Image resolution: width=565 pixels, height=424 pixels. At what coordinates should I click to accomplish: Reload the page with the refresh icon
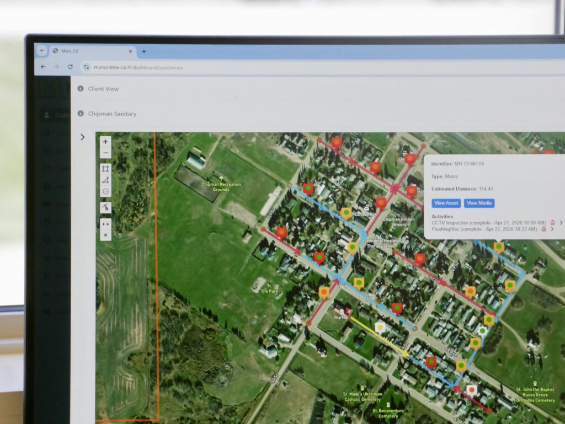(70, 67)
